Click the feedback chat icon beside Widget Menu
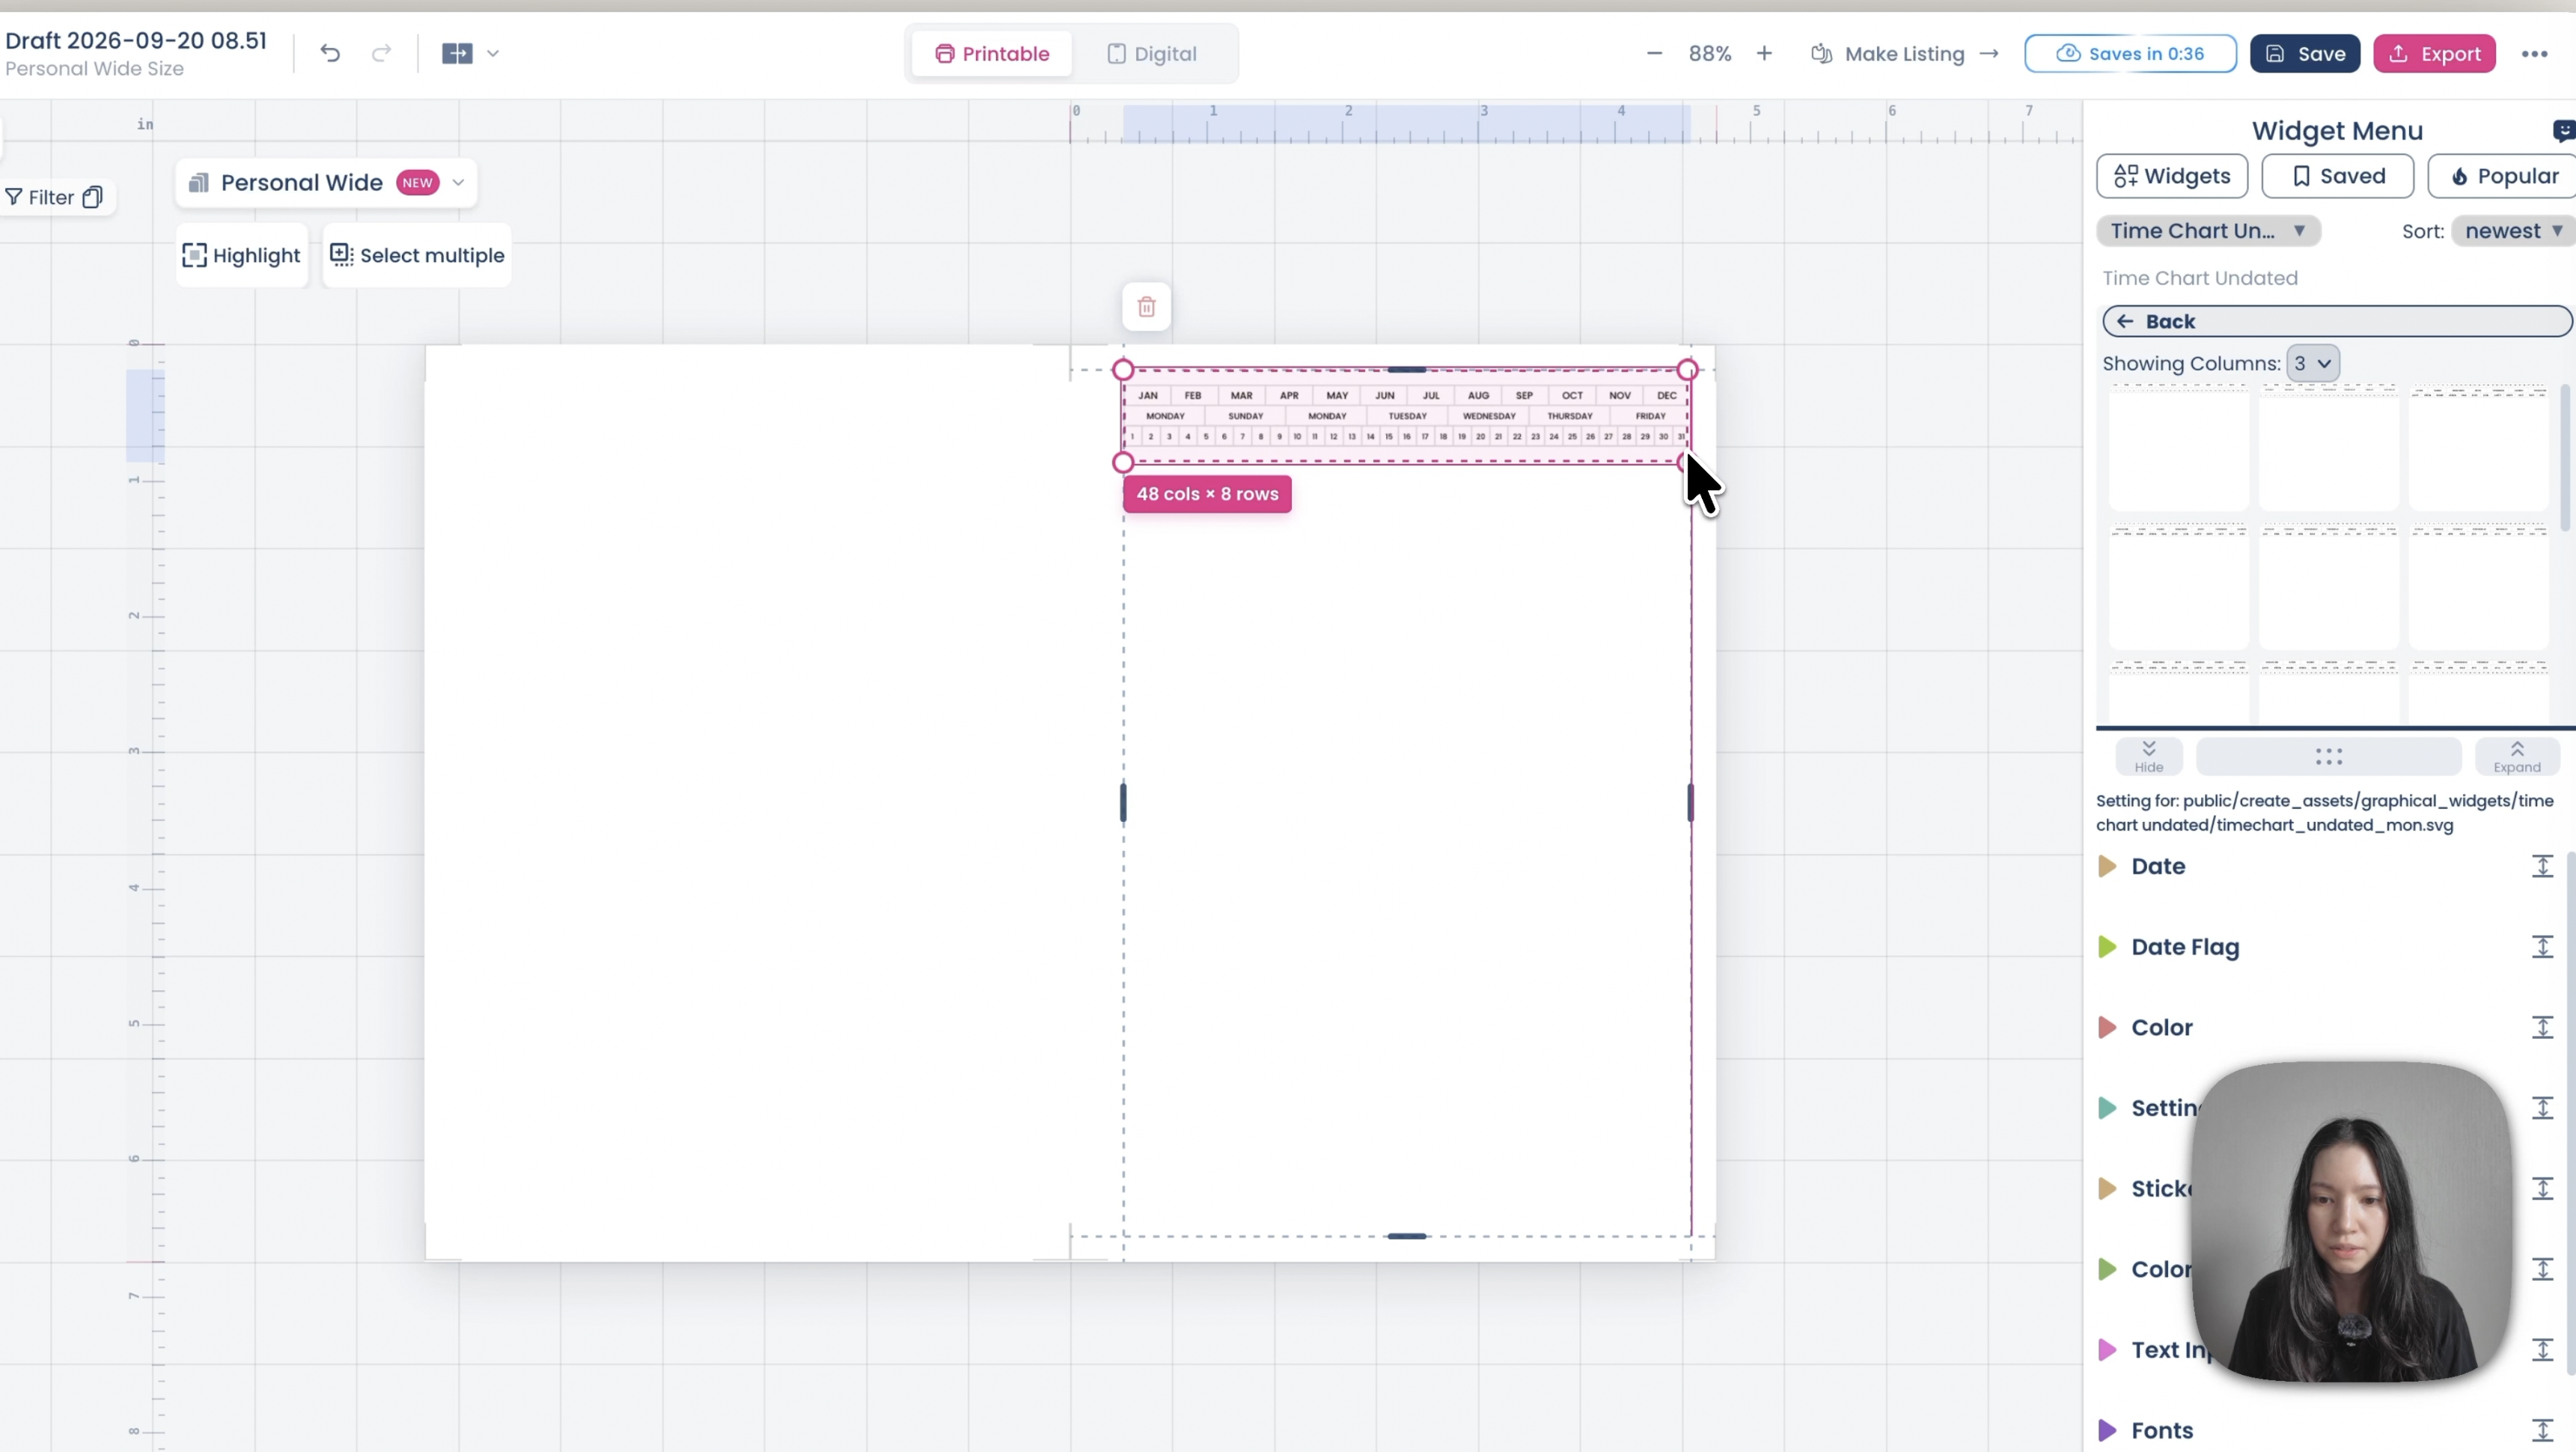The width and height of the screenshot is (2576, 1452). click(2564, 131)
